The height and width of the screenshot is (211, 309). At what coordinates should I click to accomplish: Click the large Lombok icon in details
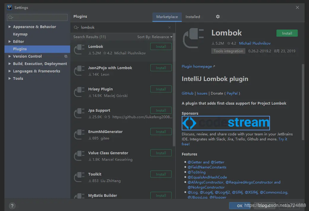click(193, 38)
